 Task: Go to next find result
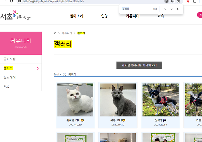[x=171, y=9]
